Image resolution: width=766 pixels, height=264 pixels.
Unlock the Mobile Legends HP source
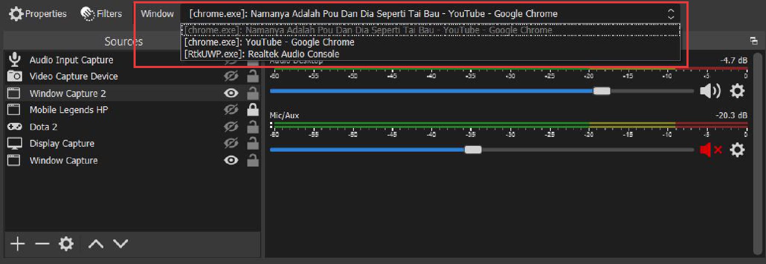[253, 109]
